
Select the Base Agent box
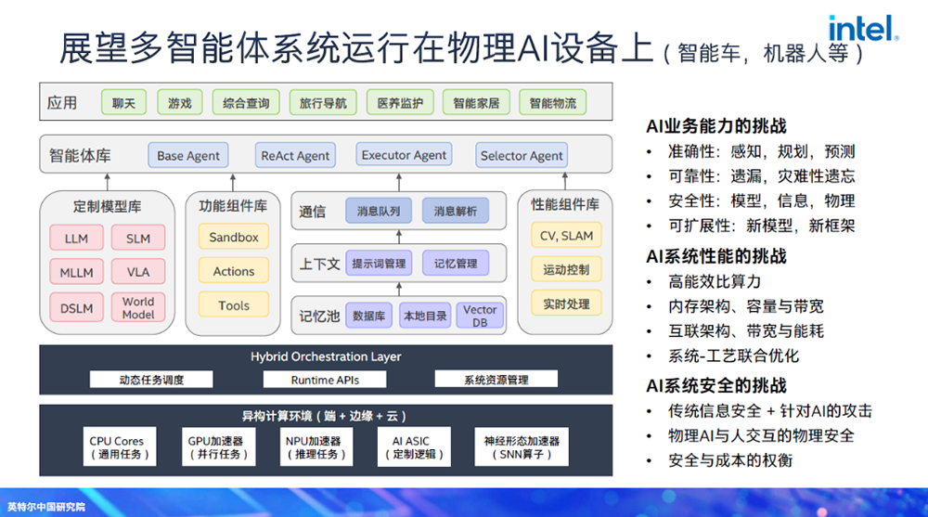[x=188, y=156]
